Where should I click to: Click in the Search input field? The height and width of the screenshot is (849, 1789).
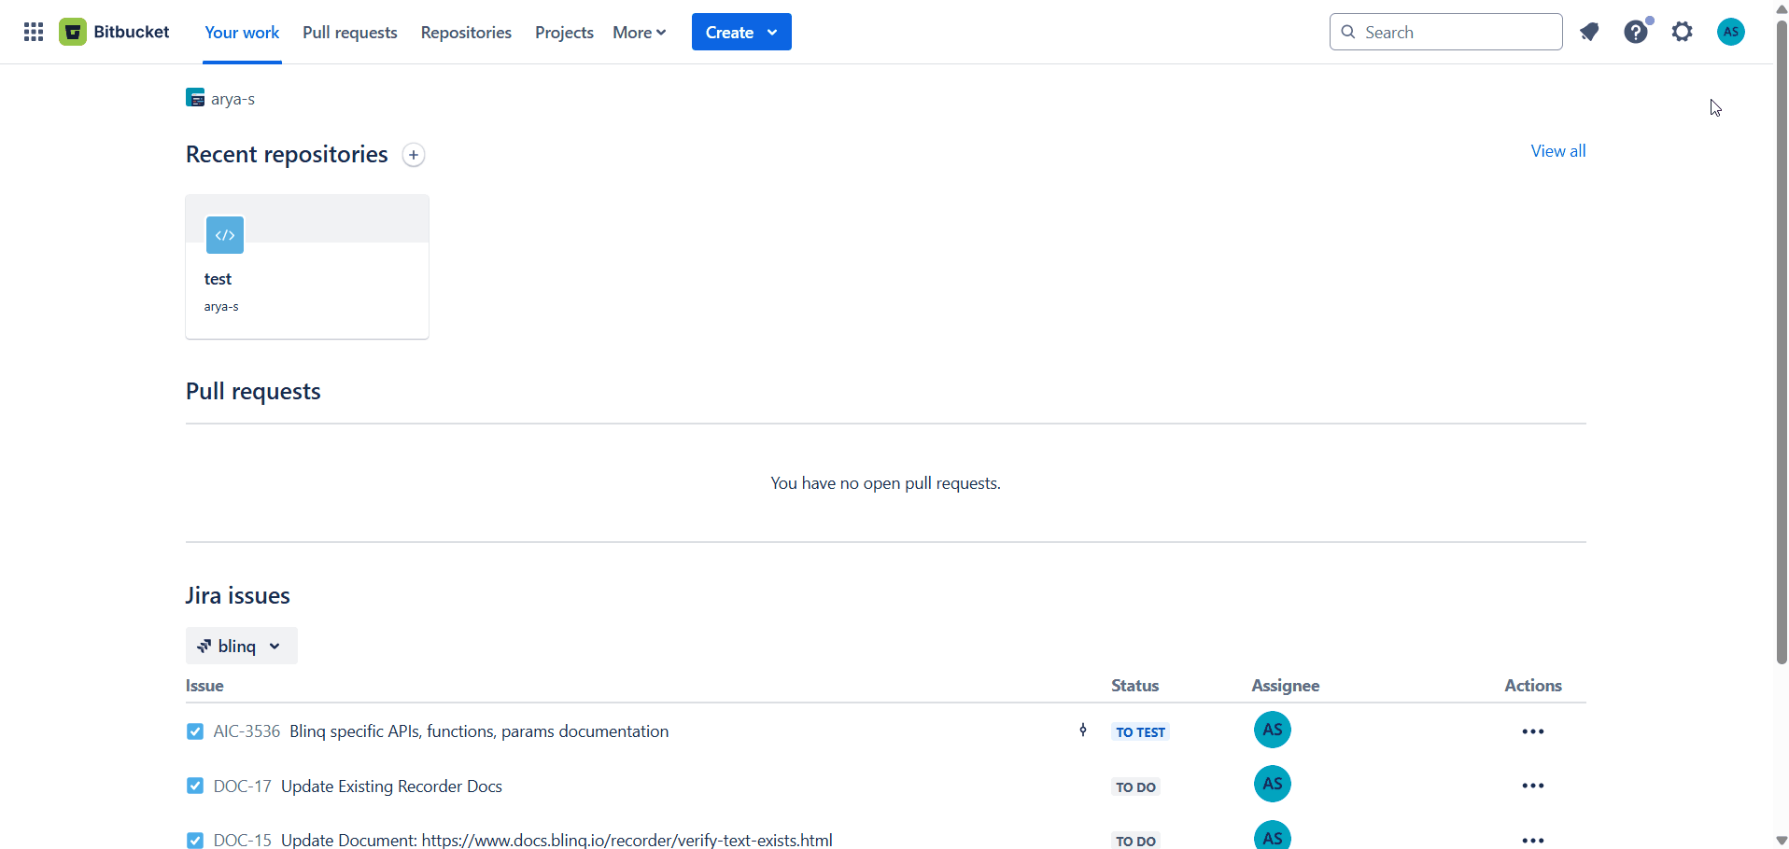(1445, 31)
